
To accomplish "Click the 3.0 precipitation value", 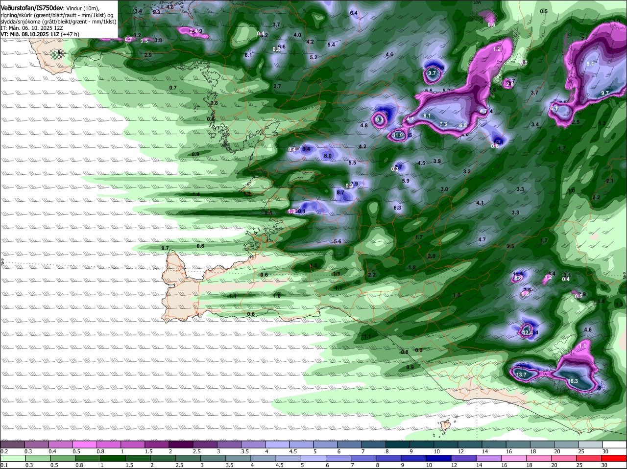I will 444,189.
